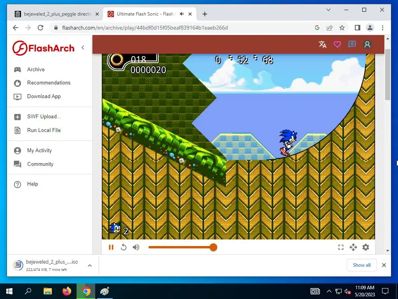This screenshot has width=398, height=299.
Task: Open a new browser tab
Action: pyautogui.click(x=205, y=14)
